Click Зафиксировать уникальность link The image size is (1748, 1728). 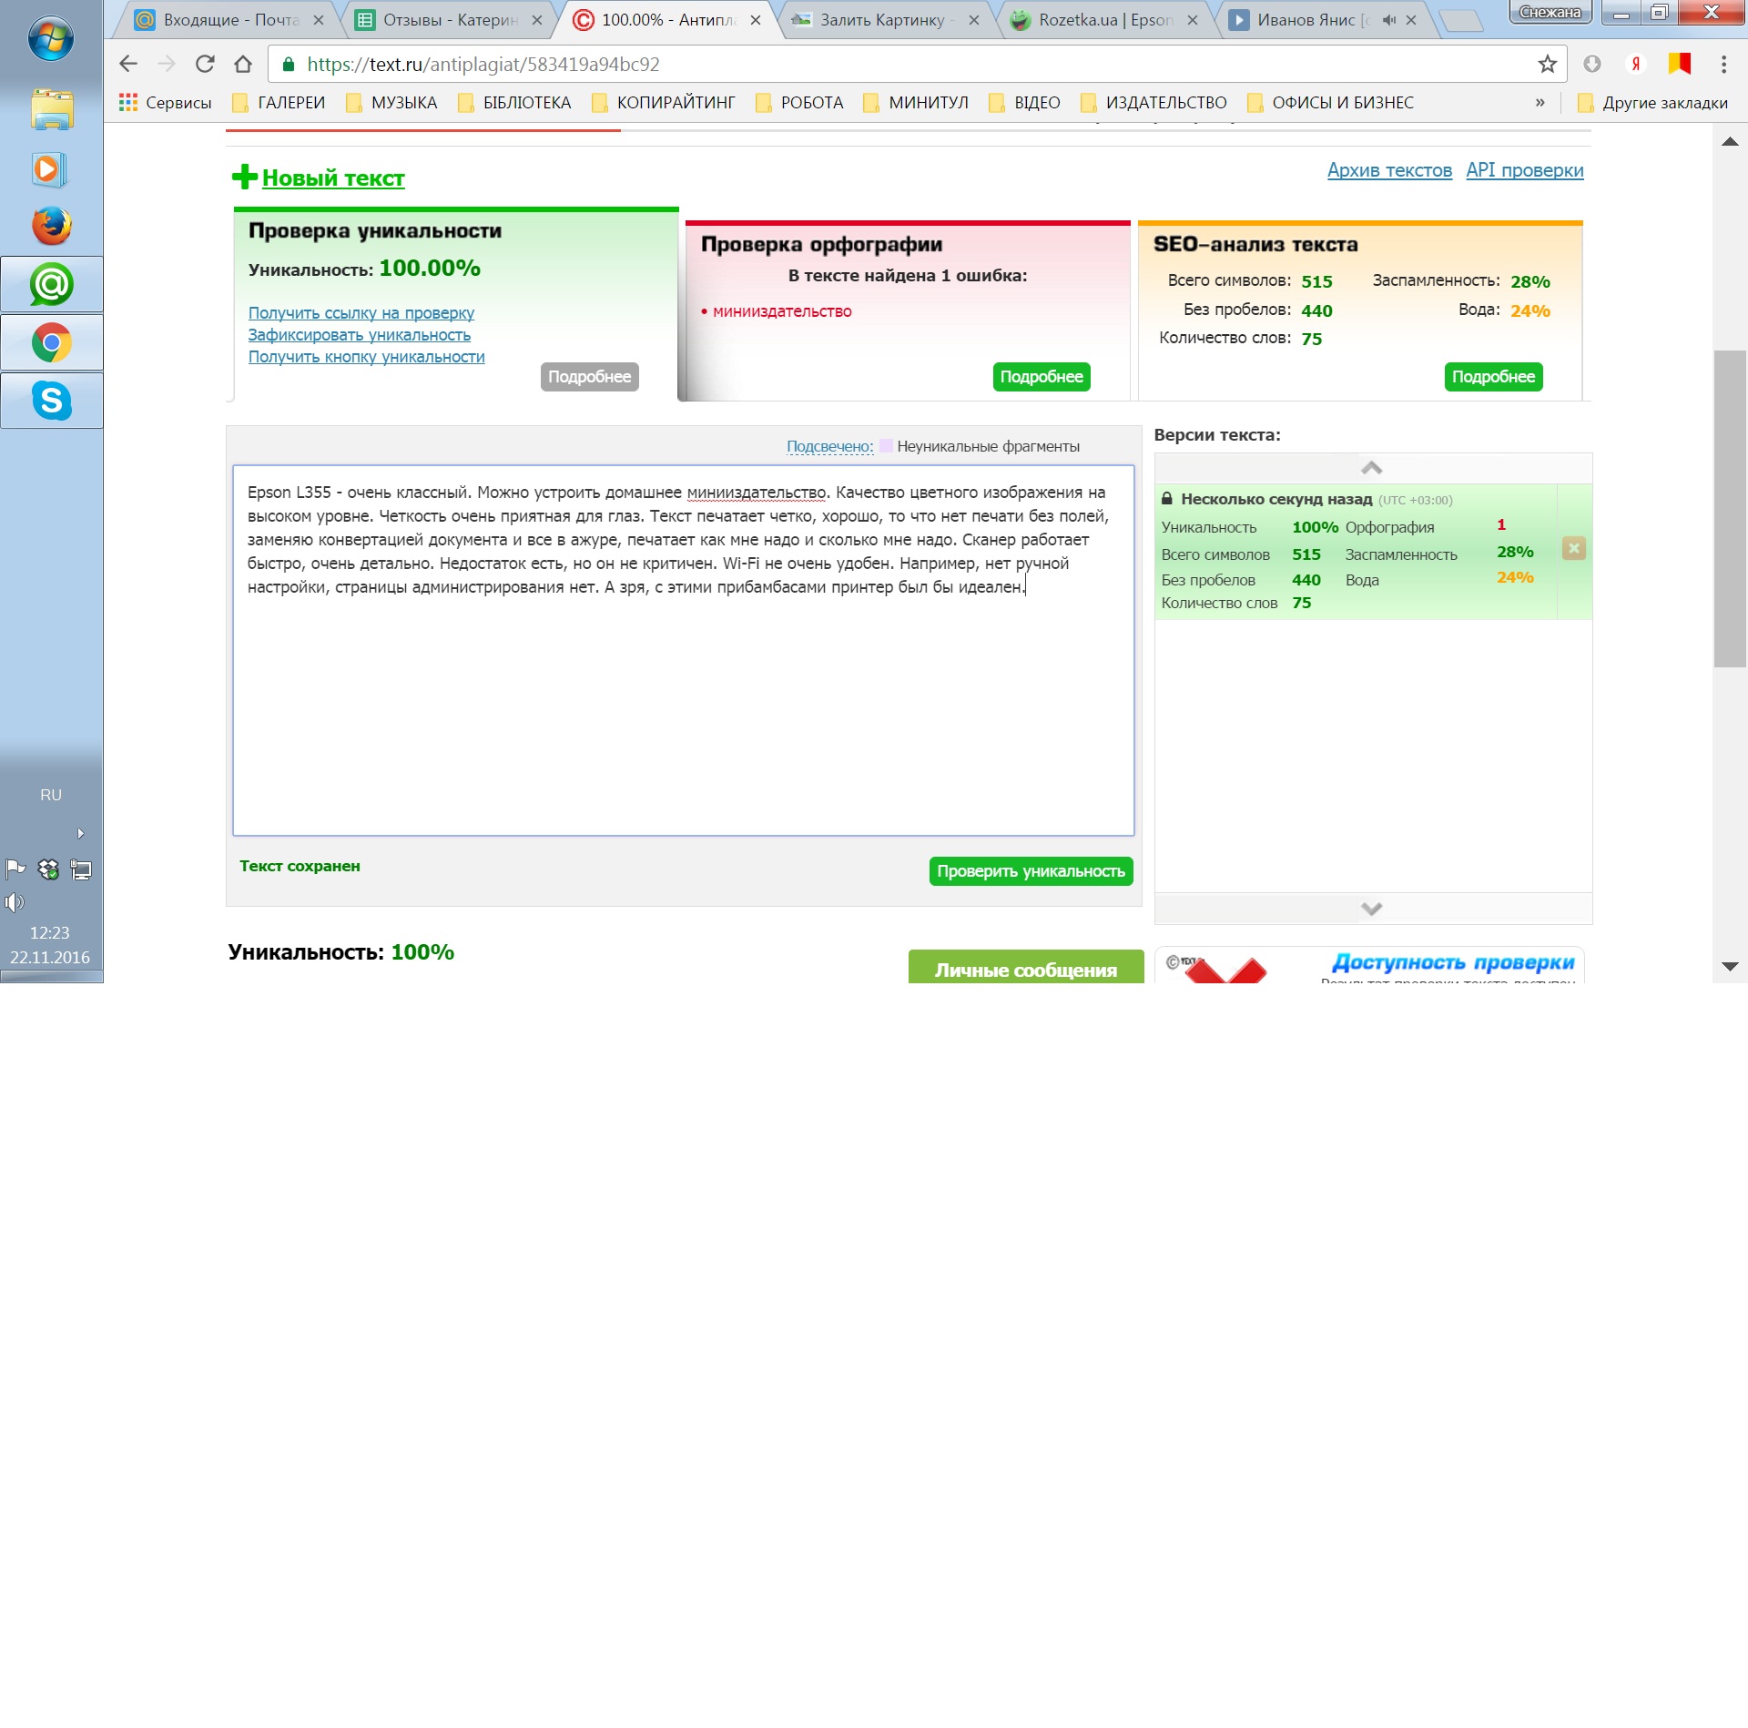click(x=360, y=335)
